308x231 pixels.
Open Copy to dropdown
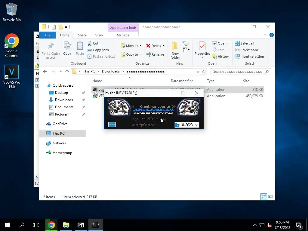(131, 54)
